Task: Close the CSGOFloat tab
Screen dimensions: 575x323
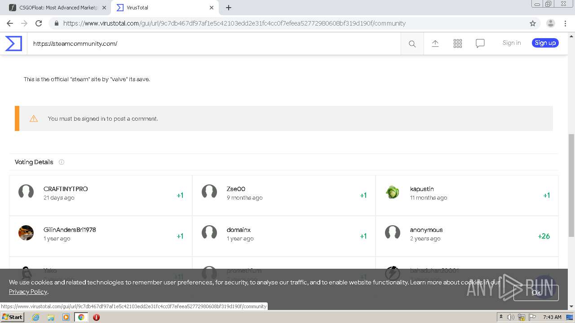Action: pyautogui.click(x=104, y=8)
